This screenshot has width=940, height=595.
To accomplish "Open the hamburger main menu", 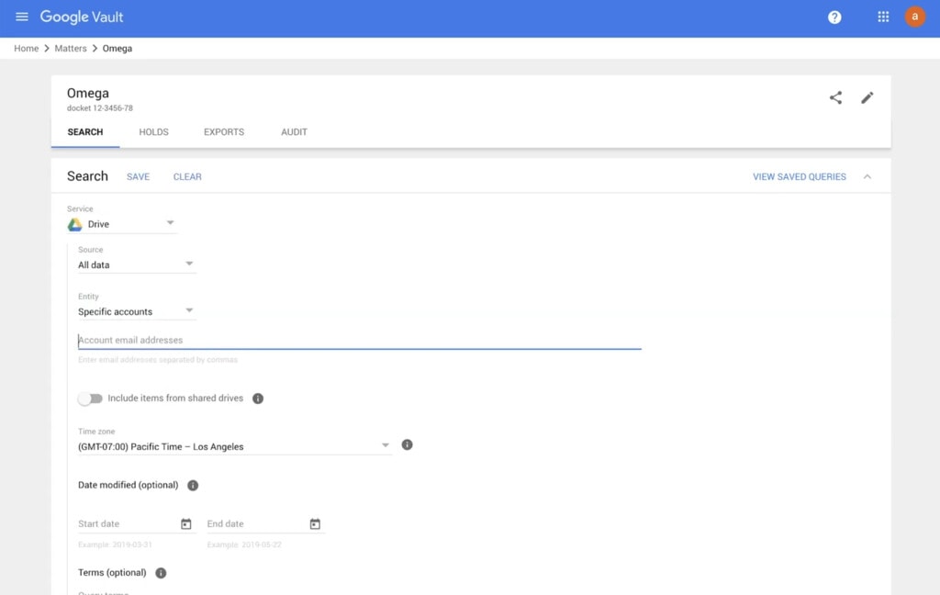I will tap(22, 17).
